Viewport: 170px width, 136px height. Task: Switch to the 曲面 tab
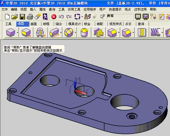point(34,24)
